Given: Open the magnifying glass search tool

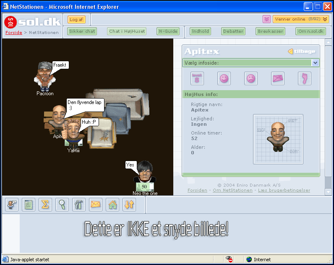Looking at the screenshot, I should (62, 205).
